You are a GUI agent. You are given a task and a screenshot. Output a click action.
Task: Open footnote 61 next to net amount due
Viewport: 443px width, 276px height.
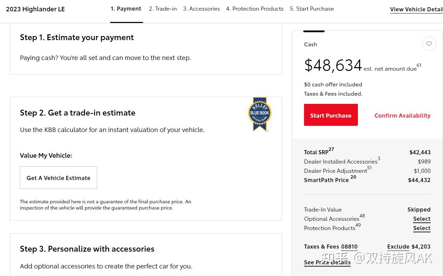tap(419, 65)
